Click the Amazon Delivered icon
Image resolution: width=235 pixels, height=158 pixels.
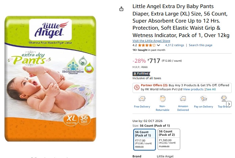(183, 99)
